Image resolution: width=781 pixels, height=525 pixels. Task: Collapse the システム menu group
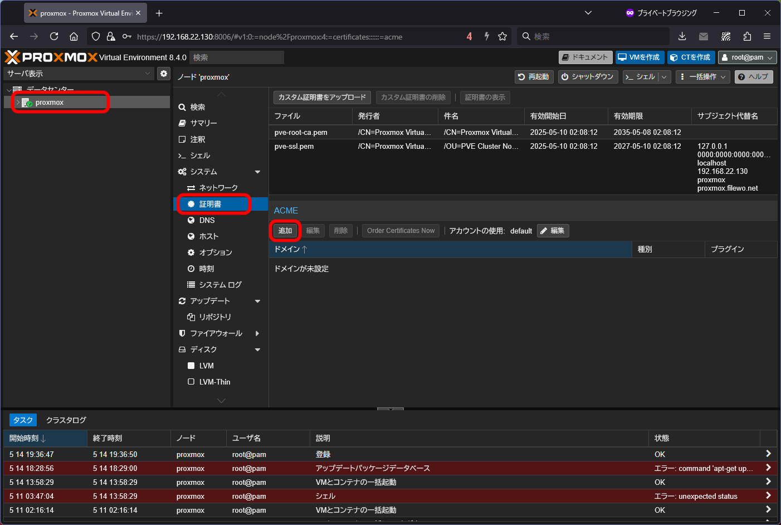pyautogui.click(x=257, y=172)
